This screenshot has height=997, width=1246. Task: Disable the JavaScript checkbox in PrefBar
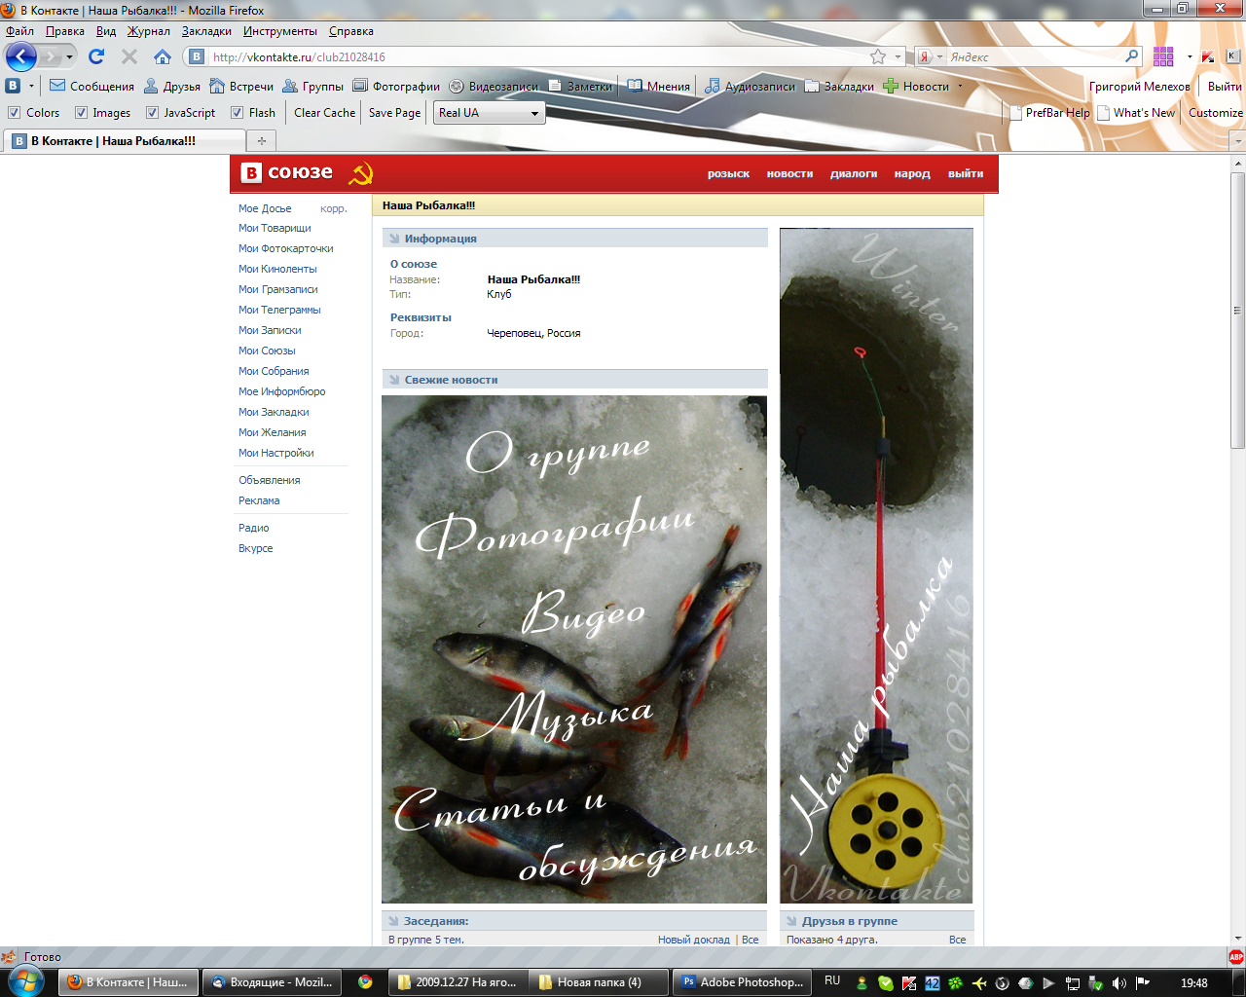point(152,113)
